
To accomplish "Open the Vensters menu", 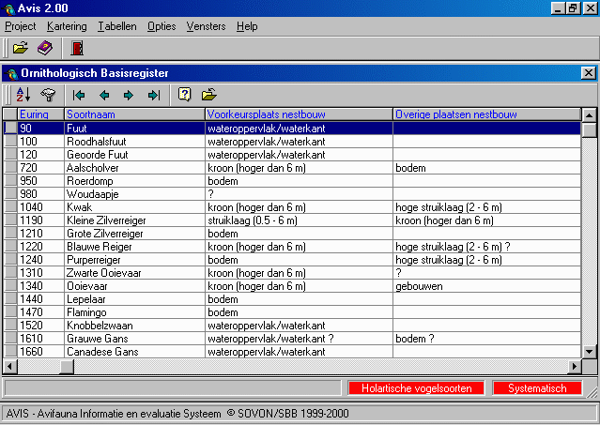I will coord(206,26).
